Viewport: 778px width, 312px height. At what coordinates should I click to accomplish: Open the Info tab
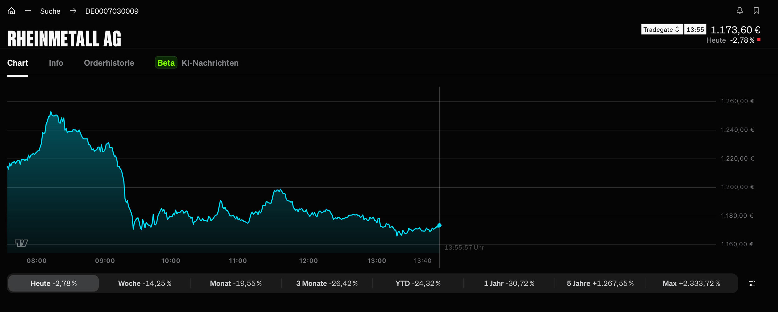[56, 63]
